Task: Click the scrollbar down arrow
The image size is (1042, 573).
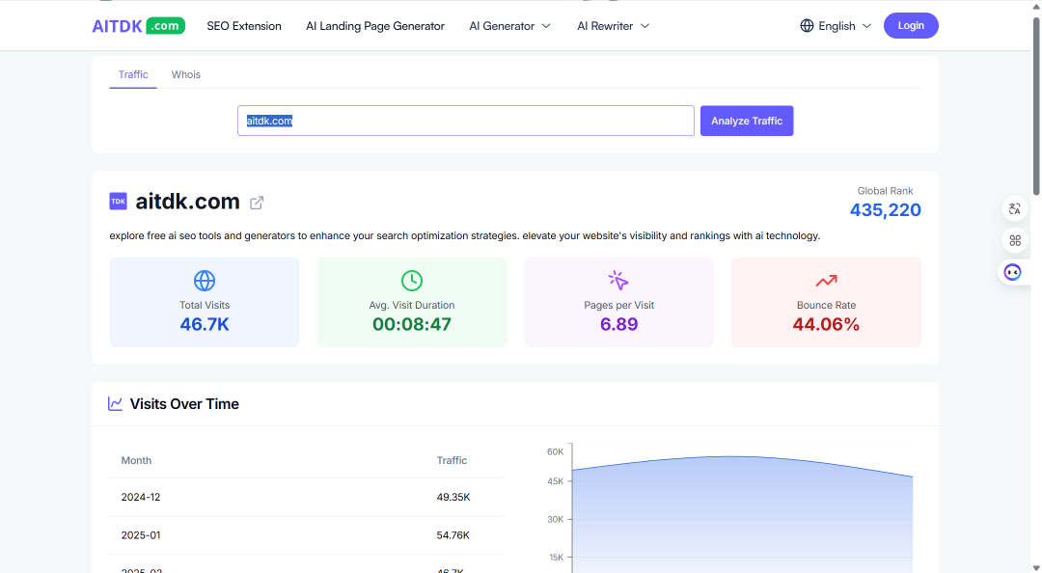Action: click(1036, 567)
